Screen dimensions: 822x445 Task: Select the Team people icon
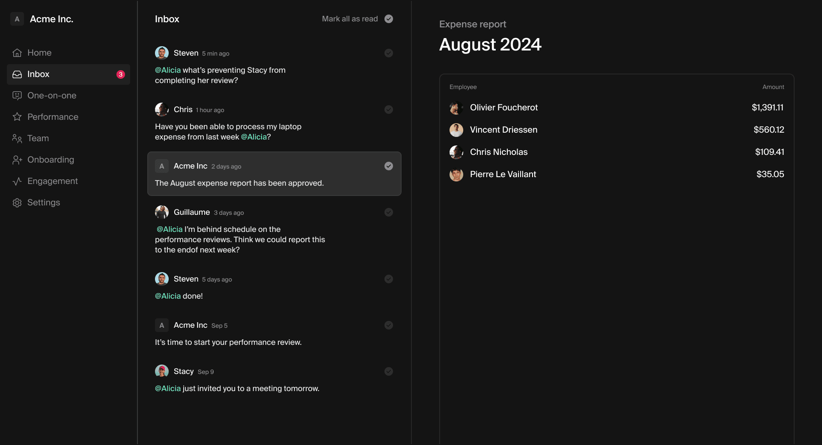[17, 138]
